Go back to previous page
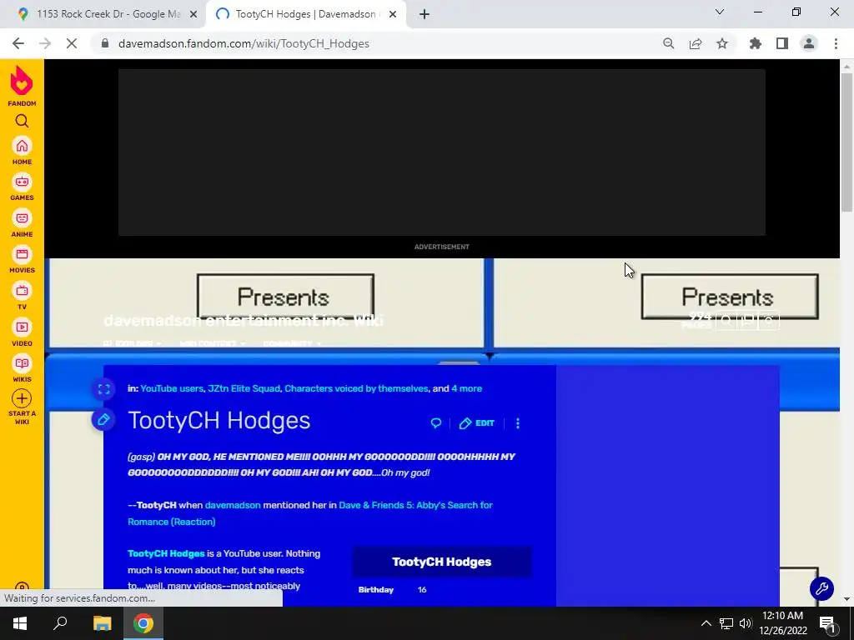Viewport: 854px width, 640px height. click(x=18, y=43)
